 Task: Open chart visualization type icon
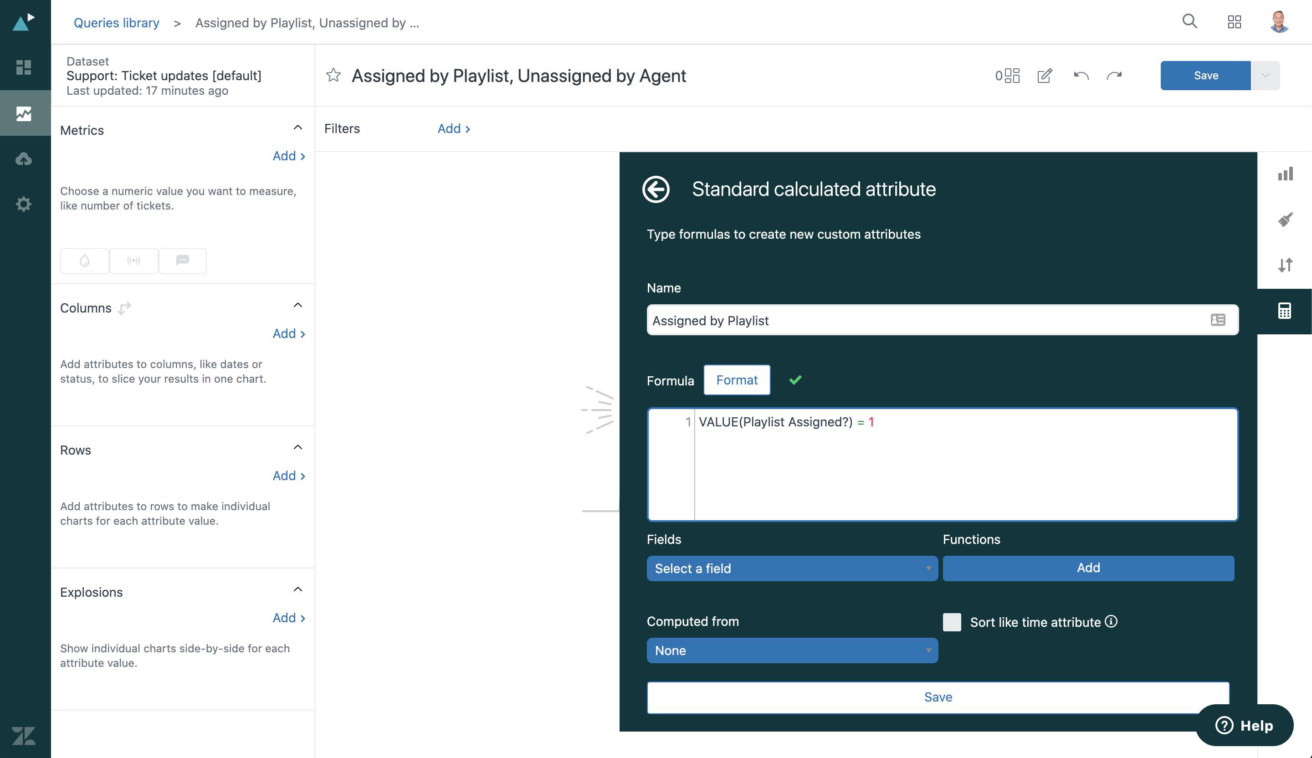tap(1285, 174)
